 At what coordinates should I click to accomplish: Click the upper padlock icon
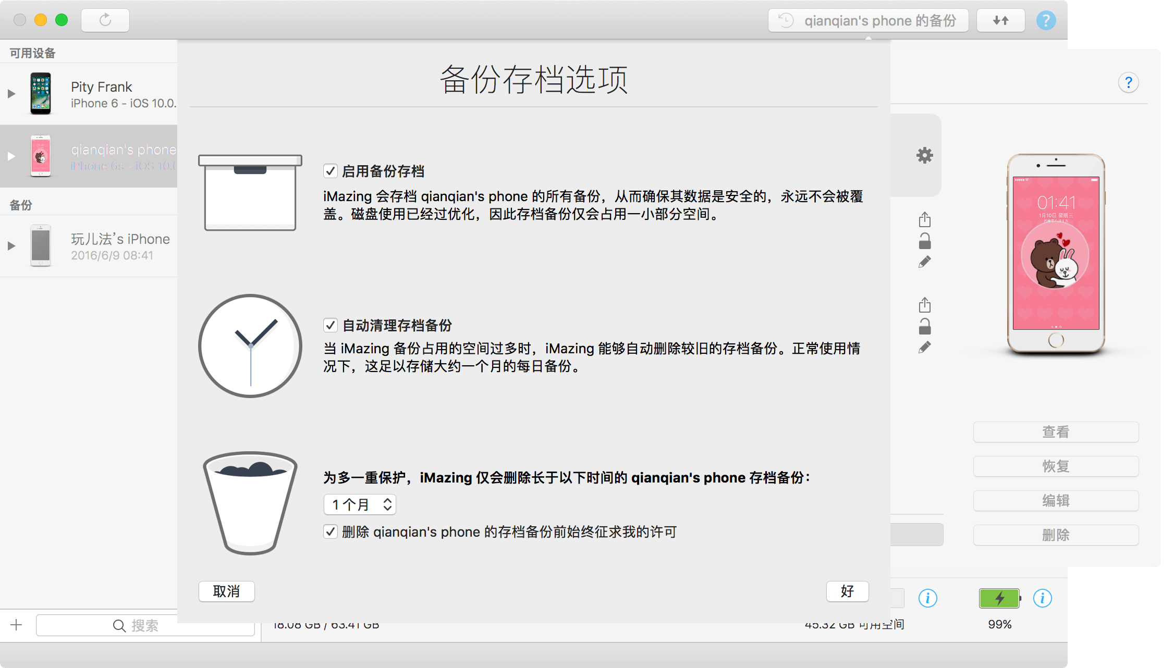924,241
